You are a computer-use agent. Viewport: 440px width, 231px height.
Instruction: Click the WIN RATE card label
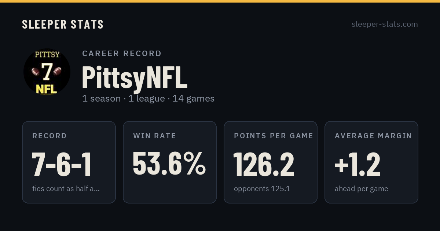[155, 136]
